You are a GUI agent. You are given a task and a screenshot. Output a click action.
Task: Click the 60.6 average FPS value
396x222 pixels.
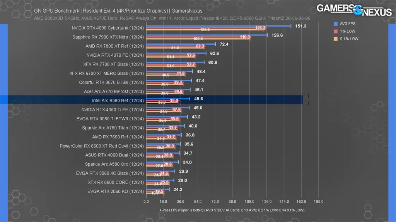click(x=213, y=62)
